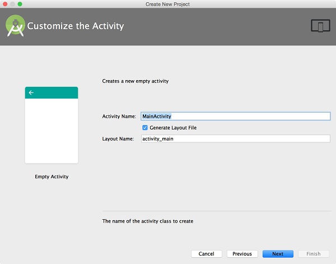This screenshot has height=264, width=336.
Task: Click into the Layout Name field
Action: pyautogui.click(x=235, y=139)
